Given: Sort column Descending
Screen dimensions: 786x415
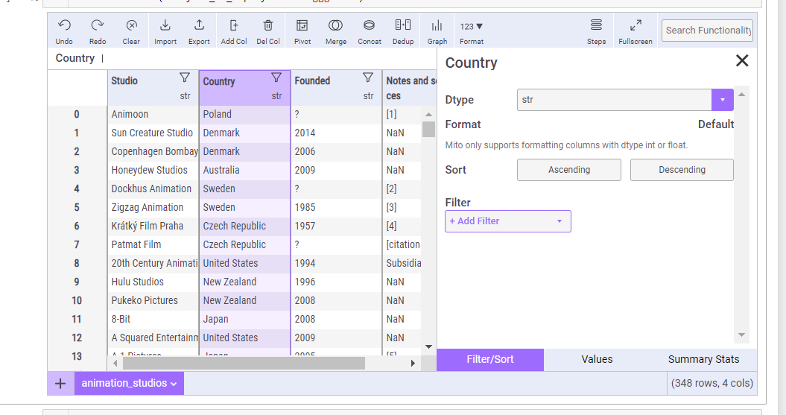Looking at the screenshot, I should (682, 170).
